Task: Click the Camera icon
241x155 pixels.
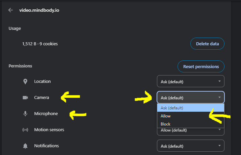Action: tap(25, 97)
